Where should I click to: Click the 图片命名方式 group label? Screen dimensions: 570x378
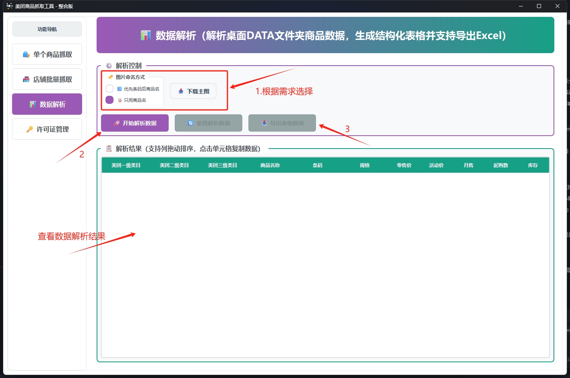tap(130, 77)
